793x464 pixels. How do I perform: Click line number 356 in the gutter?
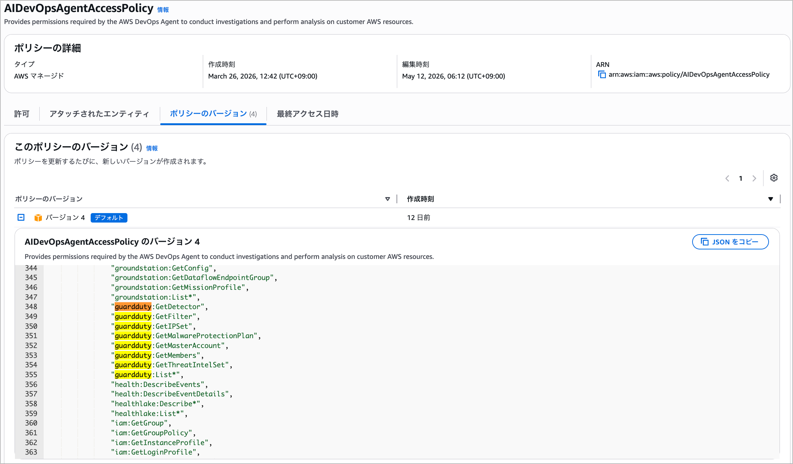pos(31,384)
